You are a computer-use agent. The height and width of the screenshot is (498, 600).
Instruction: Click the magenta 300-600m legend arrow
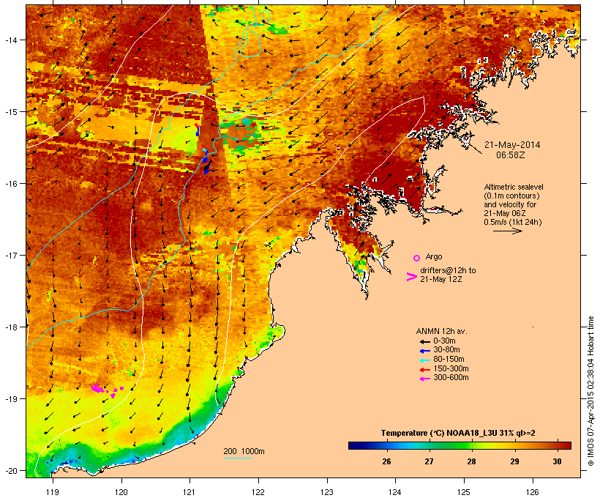(x=424, y=379)
